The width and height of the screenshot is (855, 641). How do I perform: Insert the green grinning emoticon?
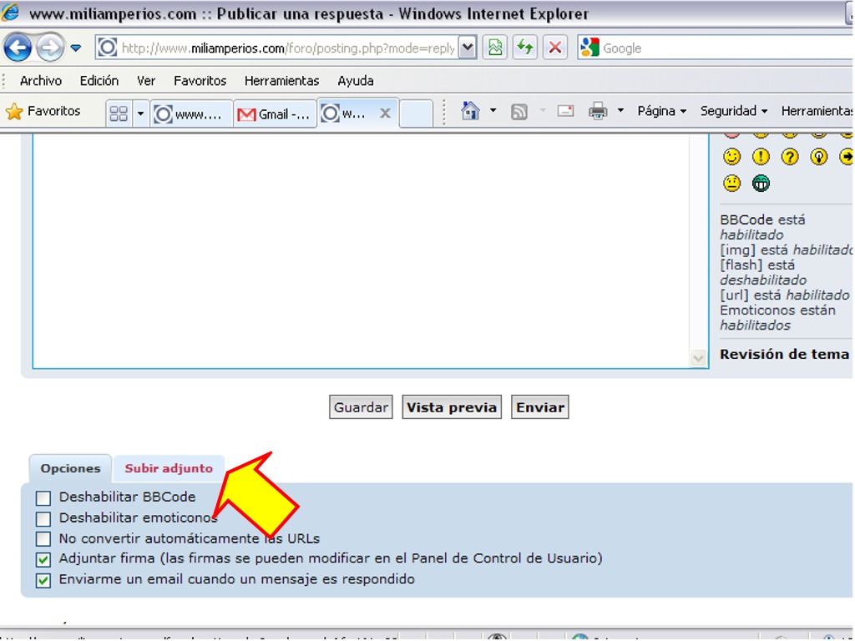(761, 184)
